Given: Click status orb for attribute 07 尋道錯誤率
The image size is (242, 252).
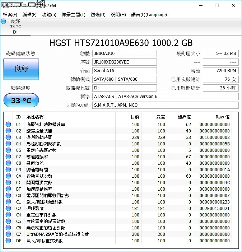Looking at the screenshot, I should tap(8, 157).
